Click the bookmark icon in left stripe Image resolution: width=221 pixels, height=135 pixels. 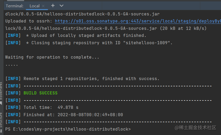1,103
